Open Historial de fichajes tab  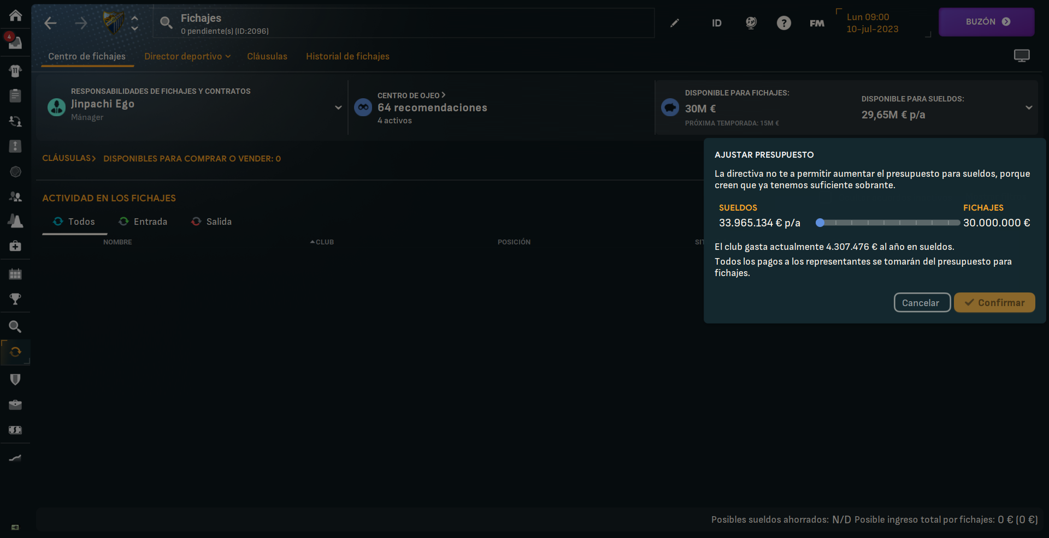pos(347,56)
